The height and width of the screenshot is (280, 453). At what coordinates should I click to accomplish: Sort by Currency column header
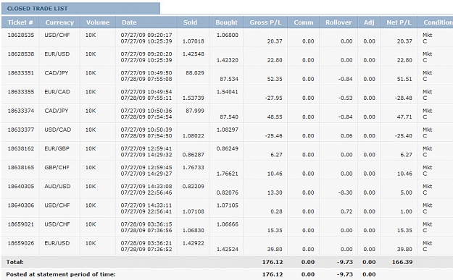tap(59, 22)
